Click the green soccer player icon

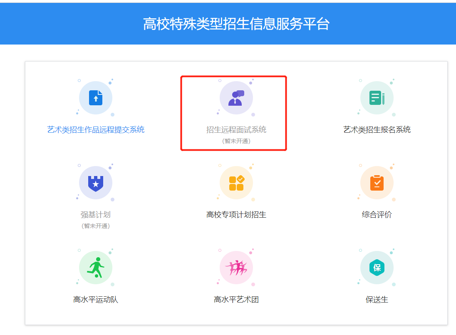(96, 268)
